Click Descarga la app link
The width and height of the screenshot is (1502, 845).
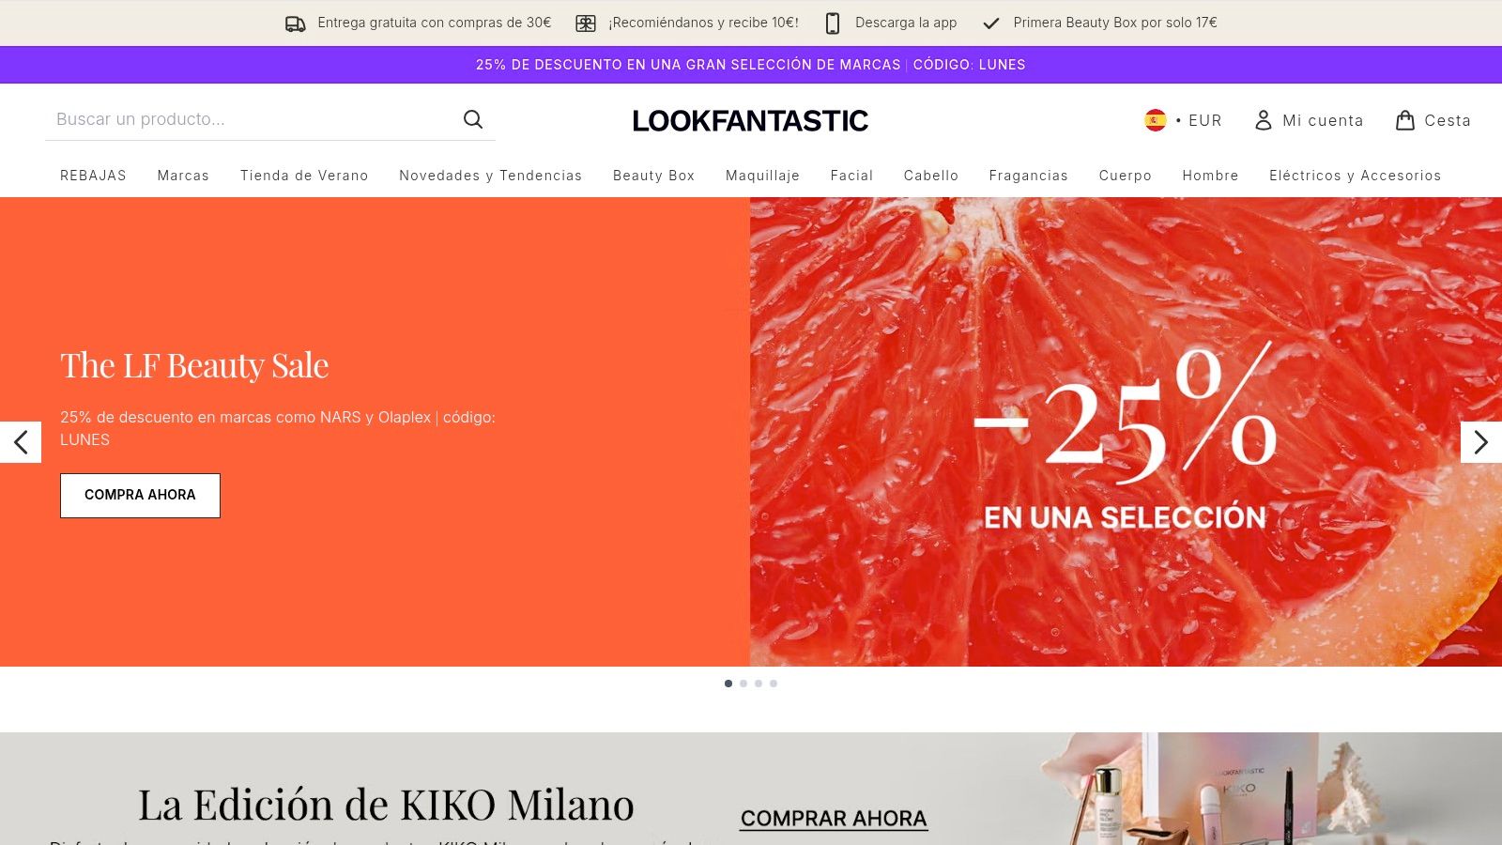(906, 23)
